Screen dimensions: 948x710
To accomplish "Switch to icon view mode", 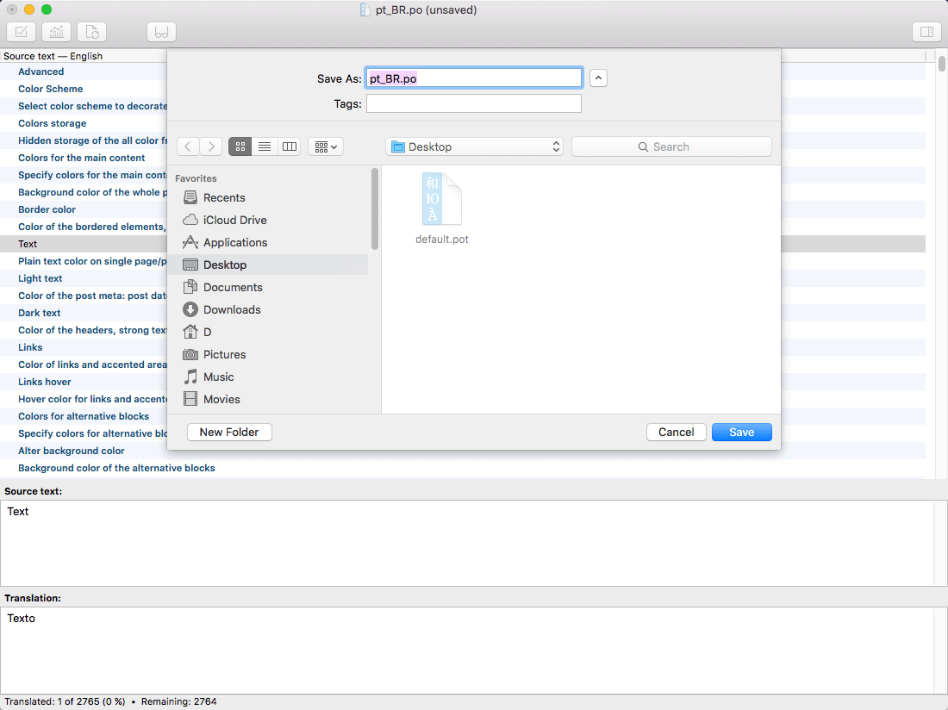I will tap(240, 146).
